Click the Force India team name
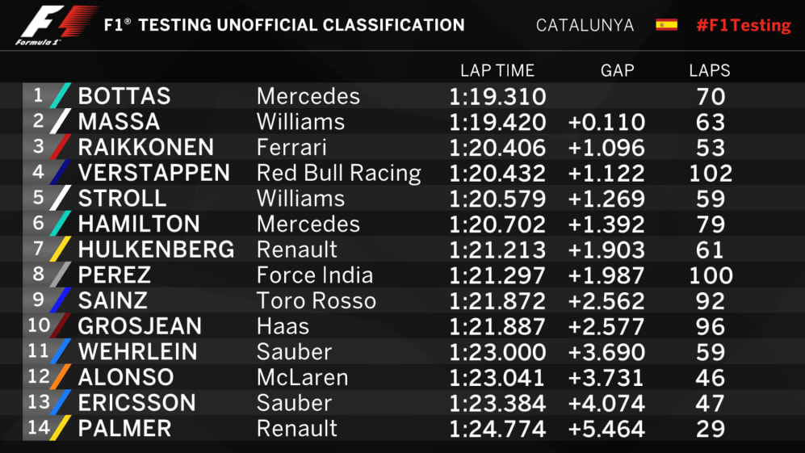 click(314, 275)
